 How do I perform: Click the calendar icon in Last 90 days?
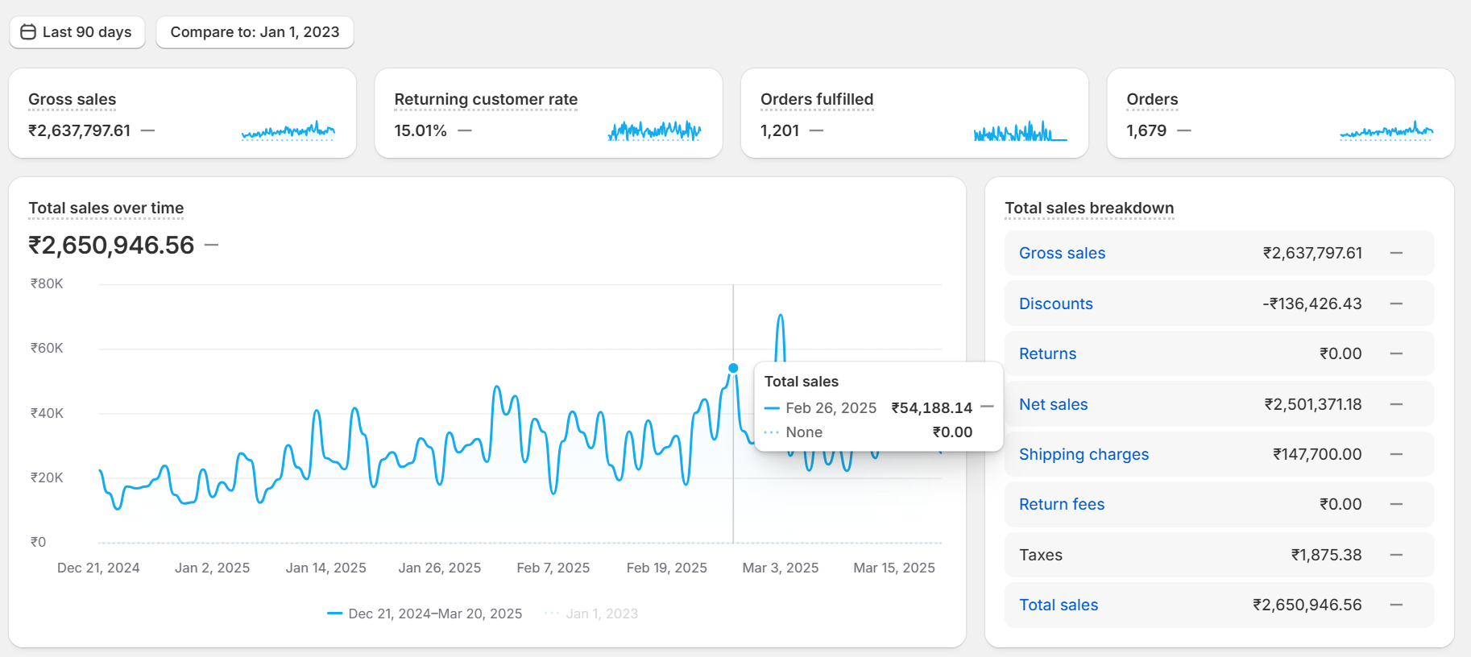click(x=28, y=32)
